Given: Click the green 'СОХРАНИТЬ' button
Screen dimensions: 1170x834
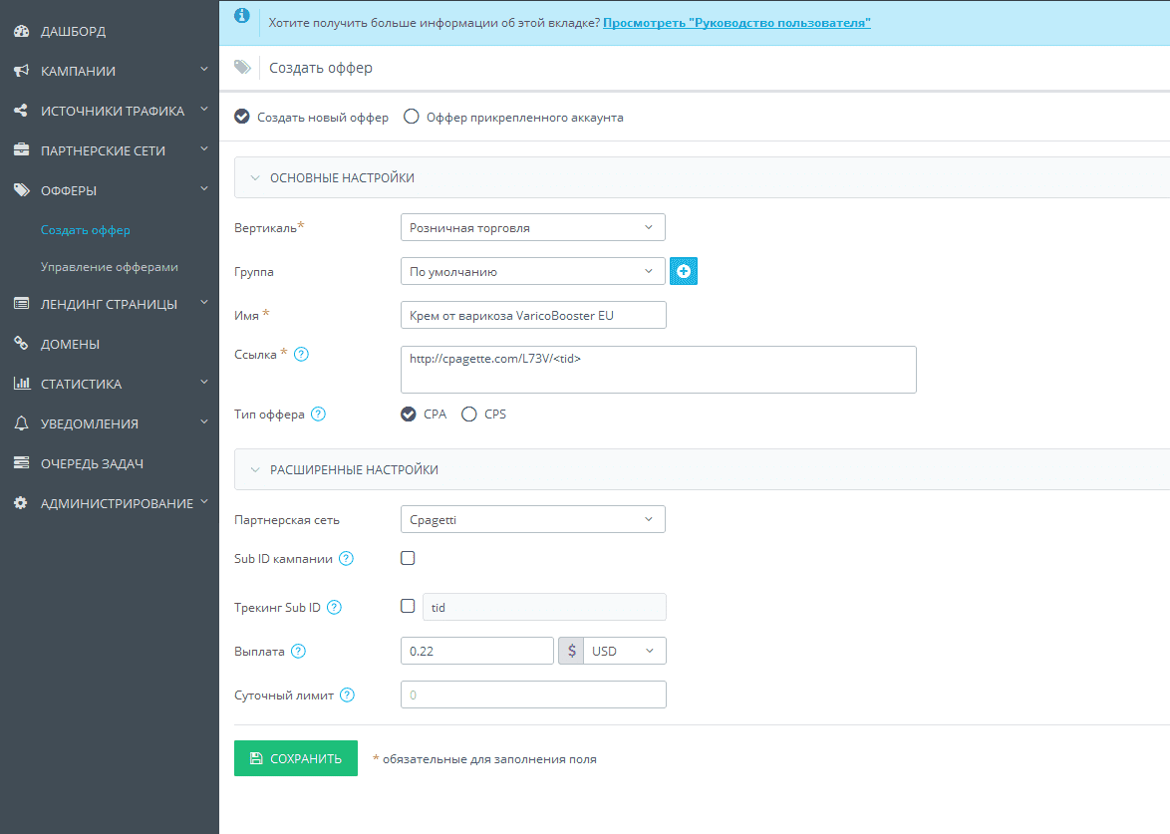Looking at the screenshot, I should [x=295, y=758].
